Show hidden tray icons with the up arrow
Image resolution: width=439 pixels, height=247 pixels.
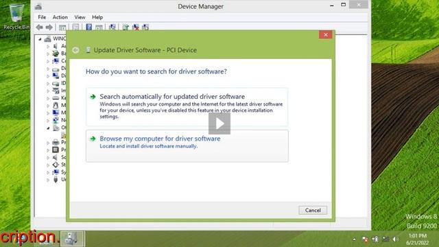tap(354, 239)
